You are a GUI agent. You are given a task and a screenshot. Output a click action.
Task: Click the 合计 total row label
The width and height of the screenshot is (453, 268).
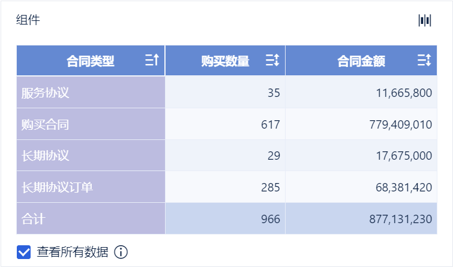point(34,219)
